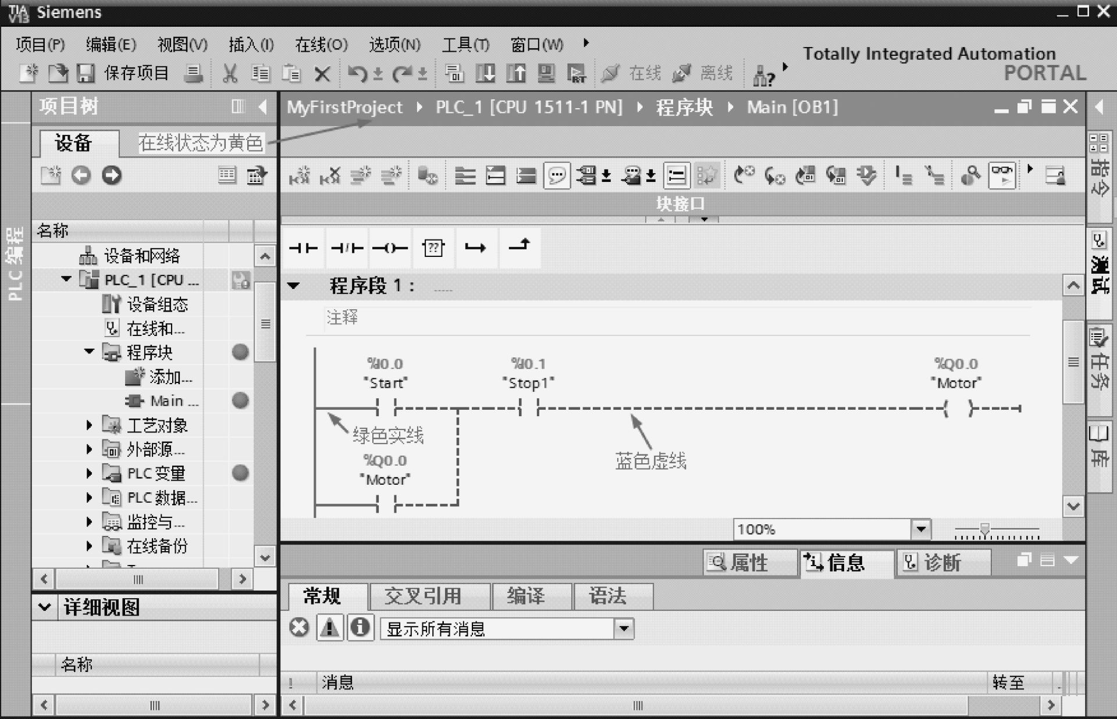Click the 在线 go online button
Viewport: 1117px width, 719px height.
pos(631,73)
